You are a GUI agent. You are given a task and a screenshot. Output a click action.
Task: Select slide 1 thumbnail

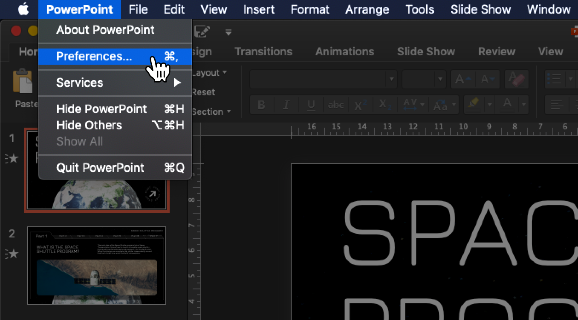(97, 170)
